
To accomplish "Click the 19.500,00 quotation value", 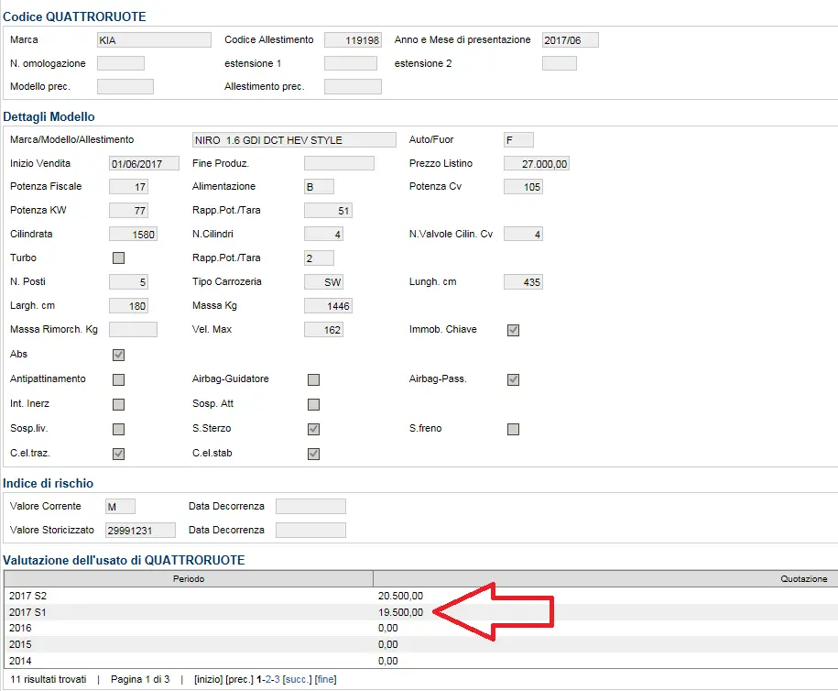I will pyautogui.click(x=400, y=612).
